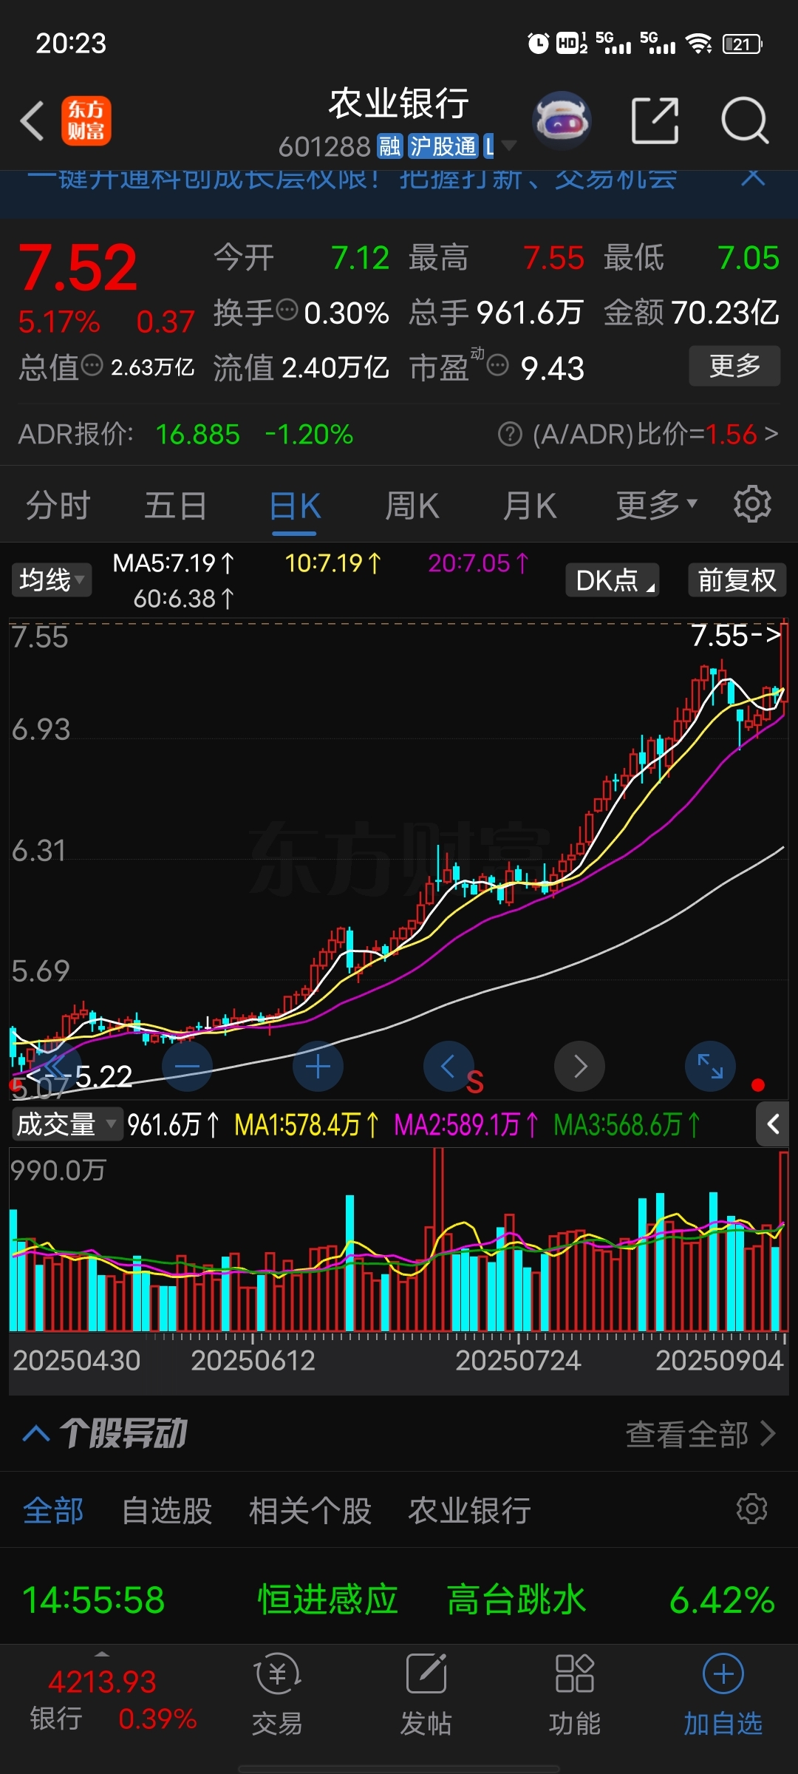Select the 农业银行 alerts filter

(470, 1510)
